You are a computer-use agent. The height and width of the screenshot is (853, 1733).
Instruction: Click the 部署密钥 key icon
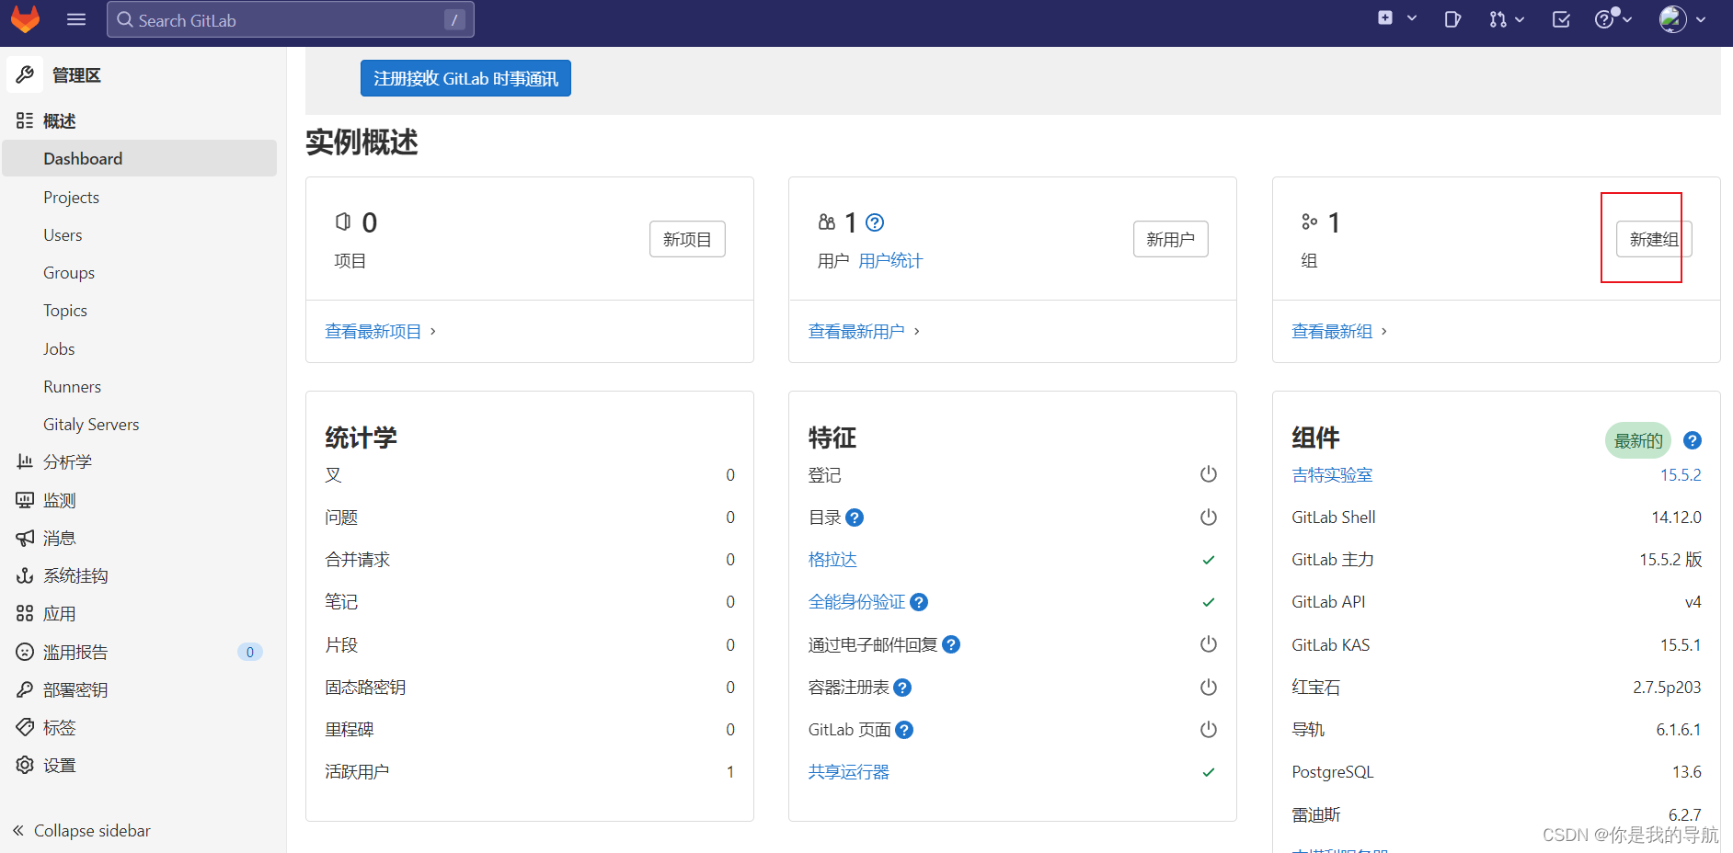coord(25,689)
